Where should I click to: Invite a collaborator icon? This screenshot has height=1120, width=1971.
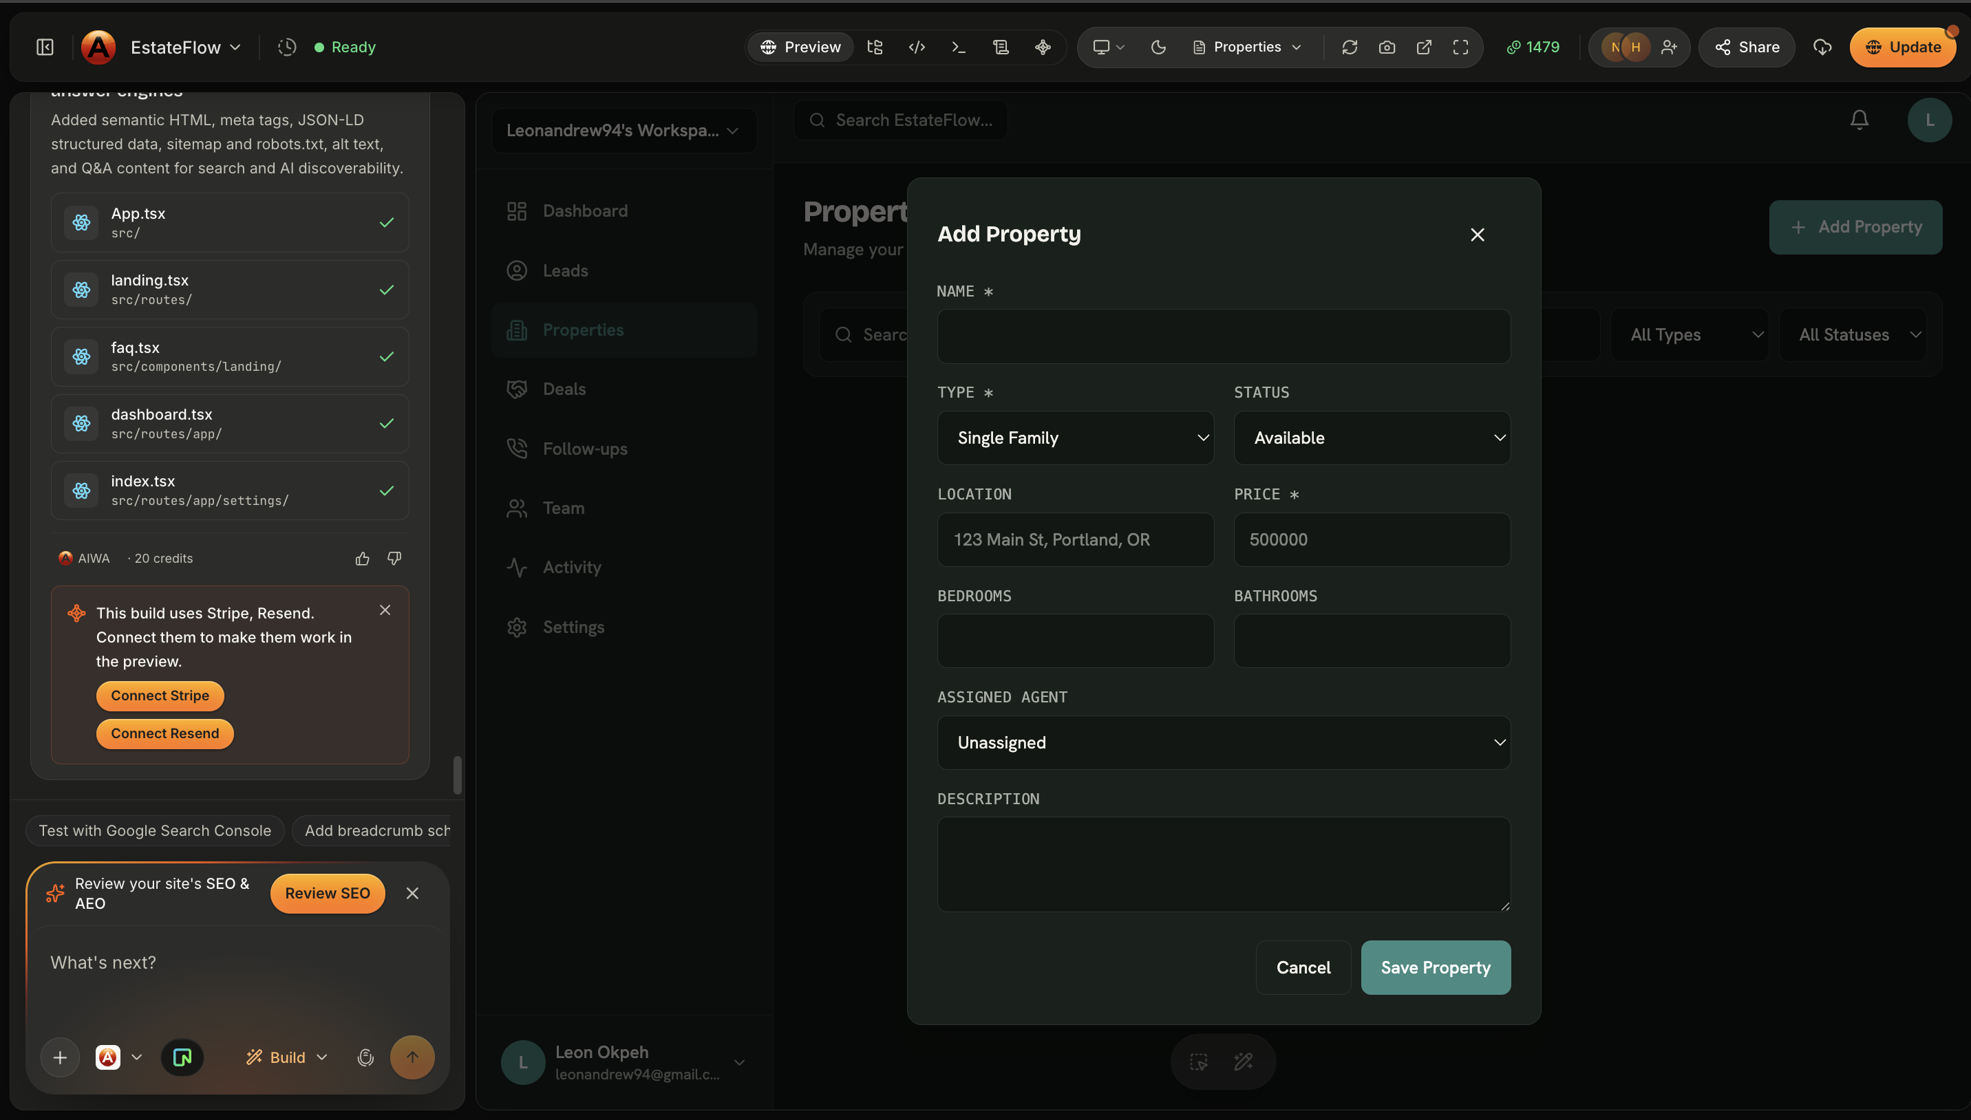(1668, 47)
